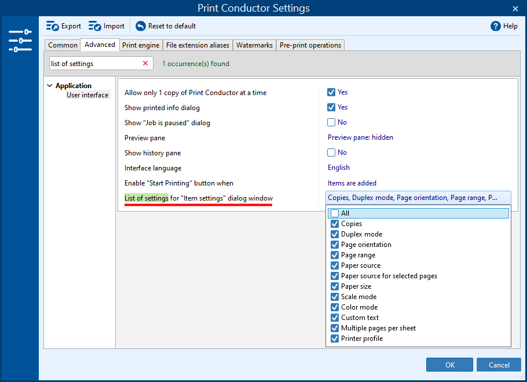Viewport: 527px width, 382px height.
Task: Switch to the Print engine tab
Action: coord(141,45)
